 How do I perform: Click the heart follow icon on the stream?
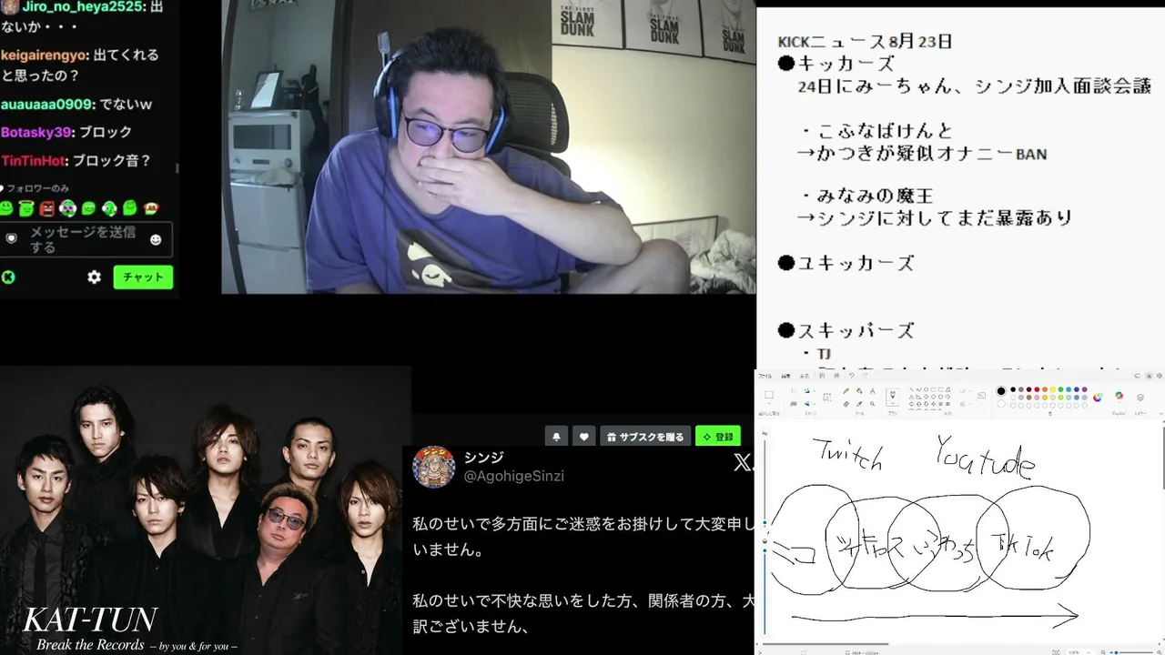(584, 437)
